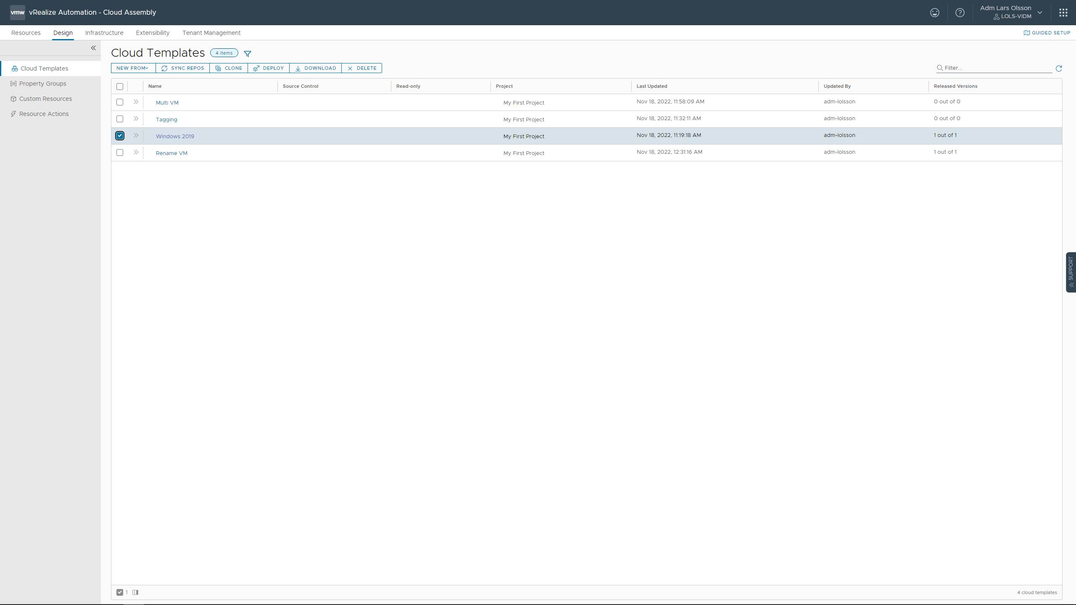Uncheck the Windows 2019 row checkbox
The width and height of the screenshot is (1076, 605).
[120, 136]
